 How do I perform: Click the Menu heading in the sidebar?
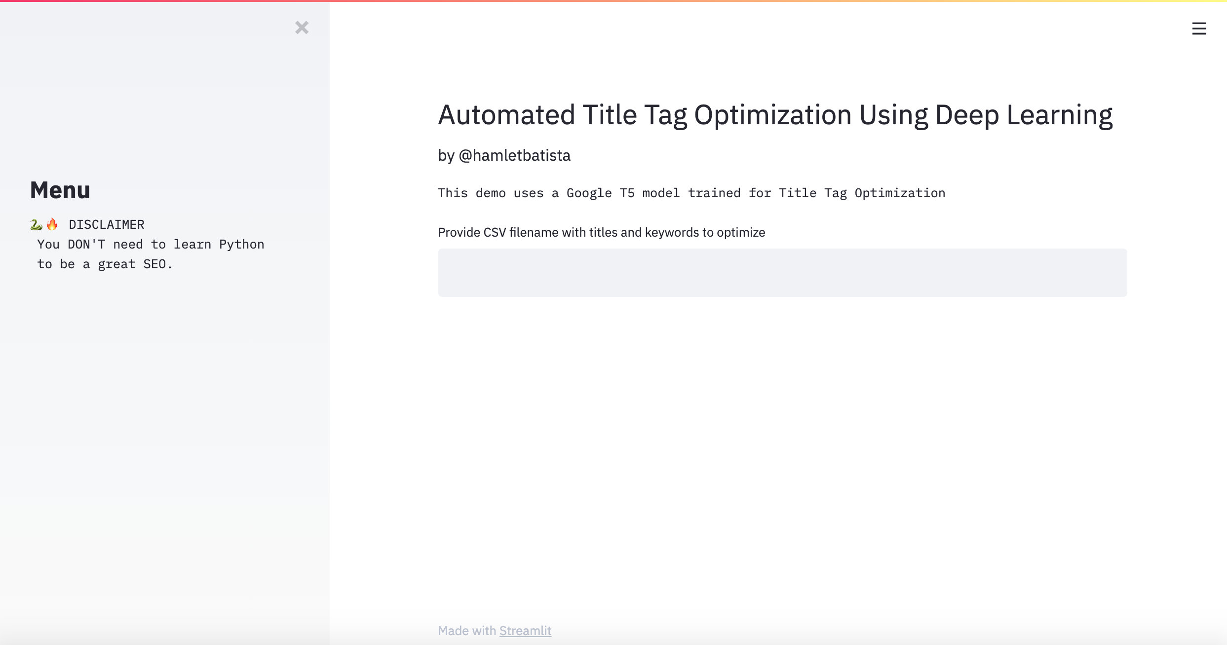pos(60,190)
